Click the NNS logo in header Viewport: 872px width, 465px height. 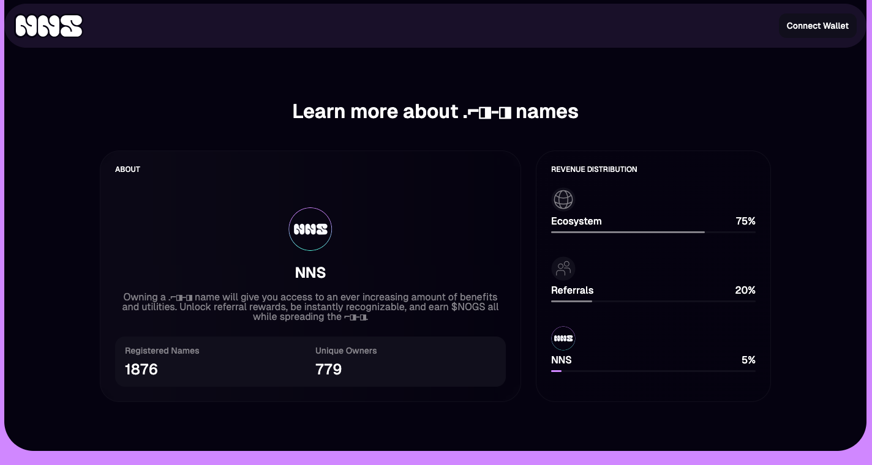(x=49, y=26)
